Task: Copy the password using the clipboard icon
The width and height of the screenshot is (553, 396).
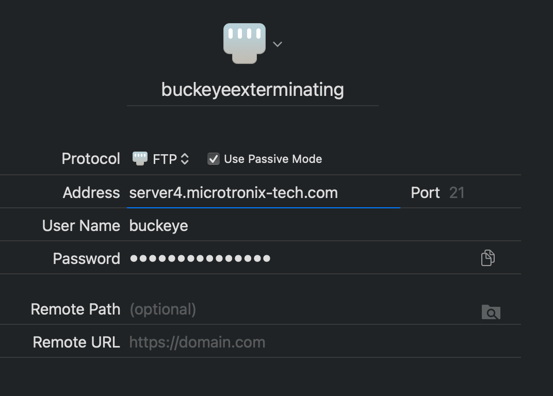Action: (487, 257)
